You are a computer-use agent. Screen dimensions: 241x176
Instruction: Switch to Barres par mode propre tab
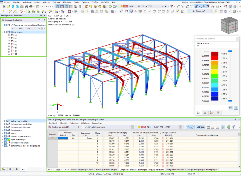coord(106,169)
